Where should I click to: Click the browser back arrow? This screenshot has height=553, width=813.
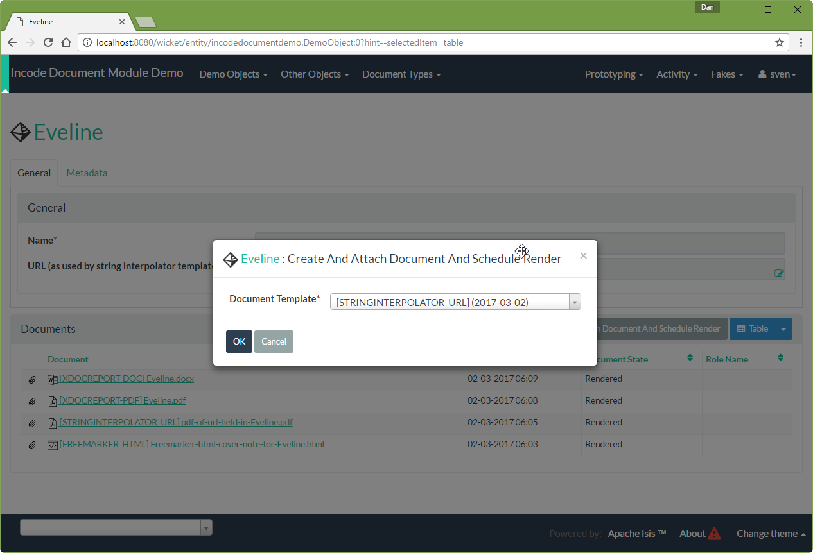12,42
